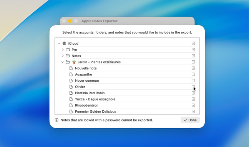Select the Noyer commun note text

coord(87,81)
